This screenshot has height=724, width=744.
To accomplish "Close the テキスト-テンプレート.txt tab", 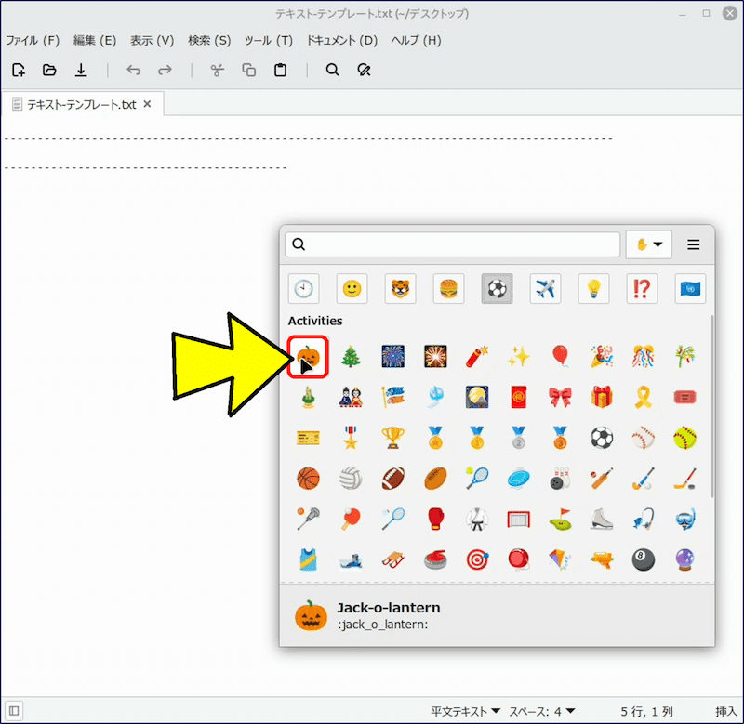I will [x=147, y=104].
